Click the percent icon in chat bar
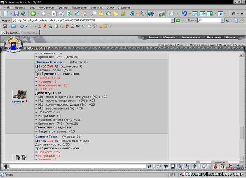246x178 pixels. click(x=187, y=167)
